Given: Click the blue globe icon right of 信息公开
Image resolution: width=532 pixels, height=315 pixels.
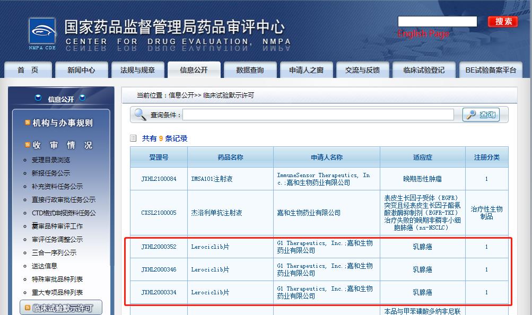Looking at the screenshot, I should point(82,98).
